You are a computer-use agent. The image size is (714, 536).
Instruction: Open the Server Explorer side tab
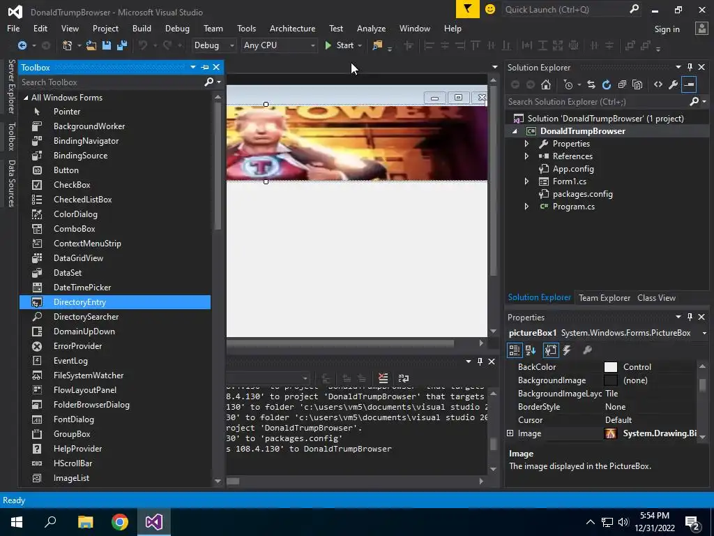tap(11, 86)
